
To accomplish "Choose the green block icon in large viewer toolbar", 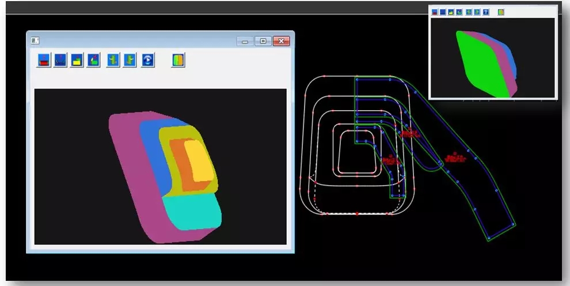I will pyautogui.click(x=93, y=60).
